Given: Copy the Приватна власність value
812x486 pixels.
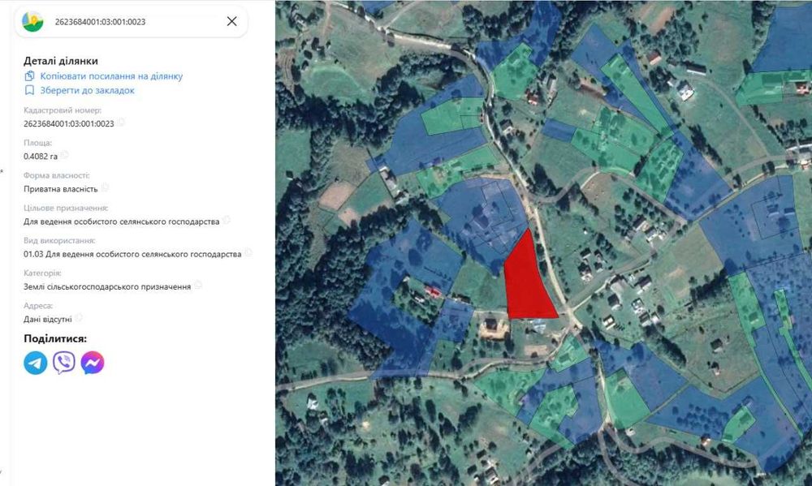Looking at the screenshot, I should 105,188.
